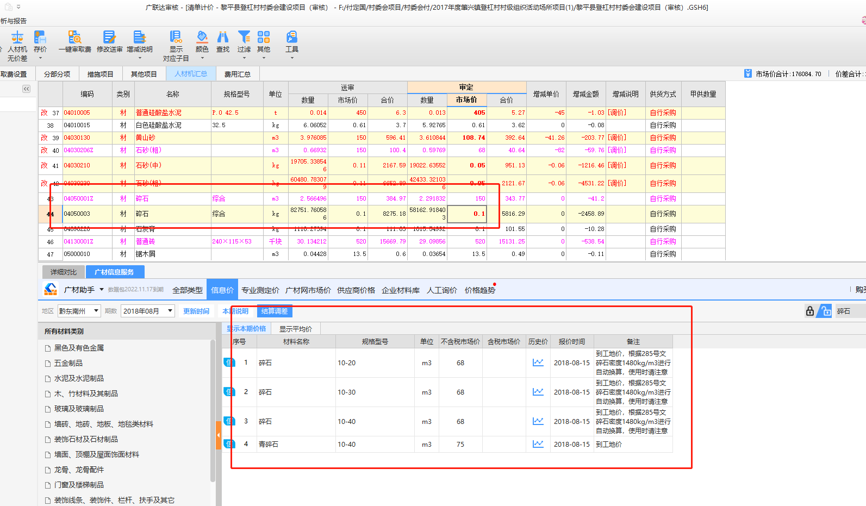Expand the quick-access dropdown in title bar
The height and width of the screenshot is (506, 866).
point(18,7)
